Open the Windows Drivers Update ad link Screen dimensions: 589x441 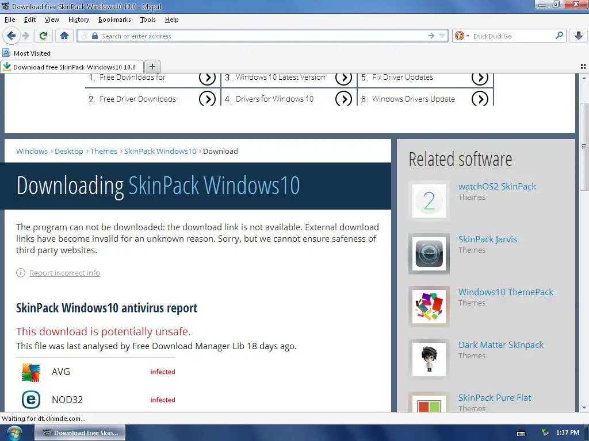coord(413,99)
